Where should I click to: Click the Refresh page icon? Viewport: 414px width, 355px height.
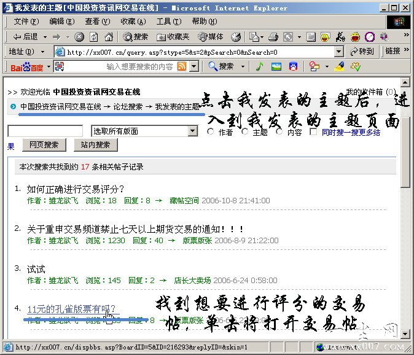[x=94, y=37]
